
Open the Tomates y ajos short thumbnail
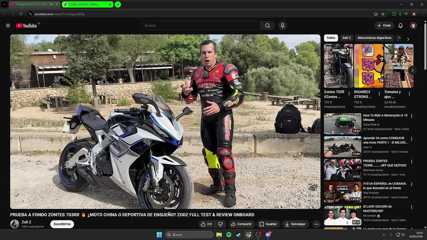pos(399,66)
